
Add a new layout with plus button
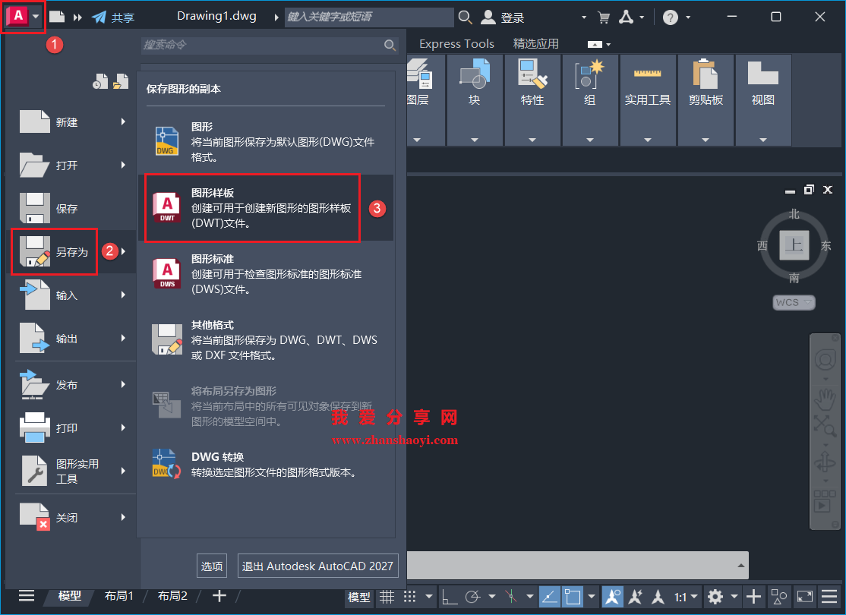[x=219, y=595]
